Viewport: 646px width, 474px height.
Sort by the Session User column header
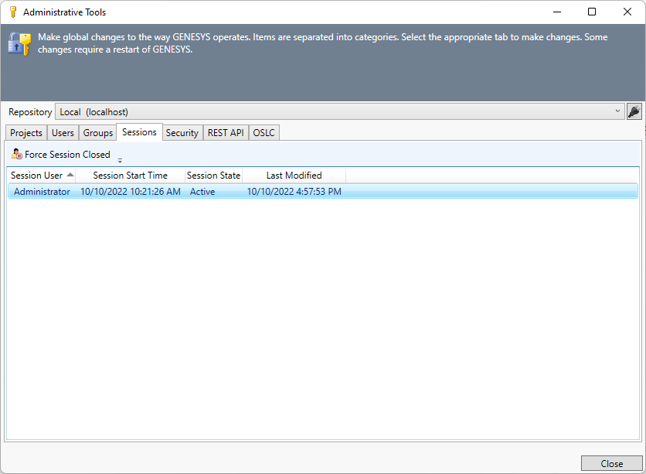[x=37, y=176]
